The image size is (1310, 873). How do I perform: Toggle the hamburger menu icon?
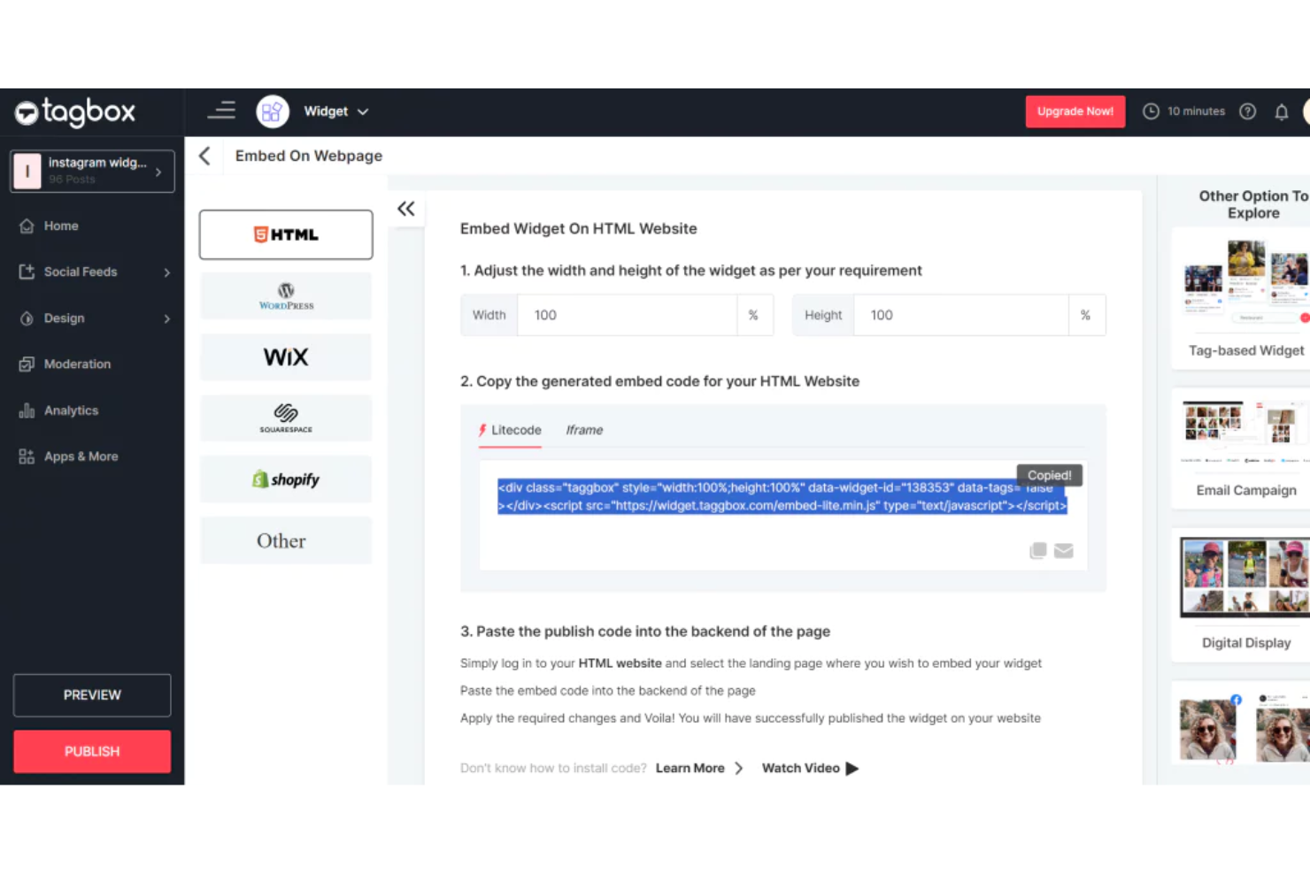[221, 111]
